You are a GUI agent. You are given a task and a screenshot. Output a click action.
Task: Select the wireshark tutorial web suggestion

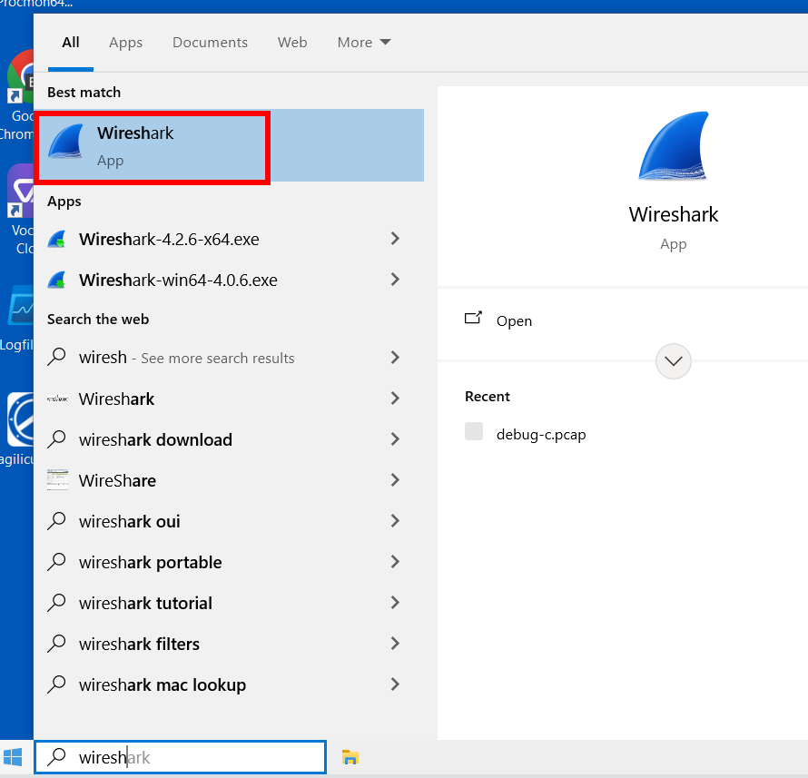(145, 603)
